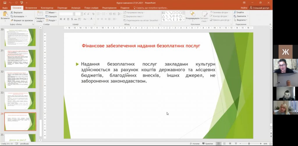
Task: Click fit slide to window icon
Action: pos(270,144)
